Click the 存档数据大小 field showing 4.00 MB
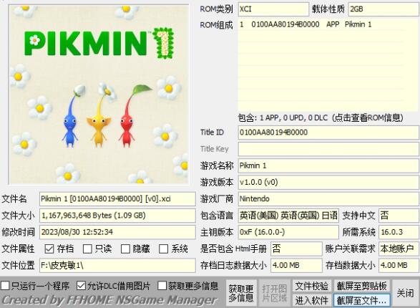 point(399,265)
